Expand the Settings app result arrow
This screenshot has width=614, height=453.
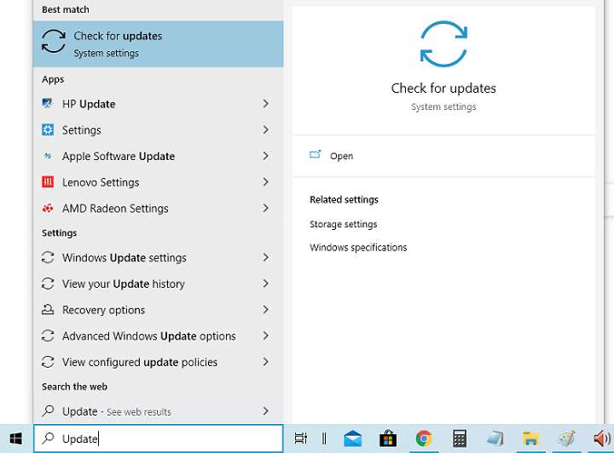tap(266, 129)
